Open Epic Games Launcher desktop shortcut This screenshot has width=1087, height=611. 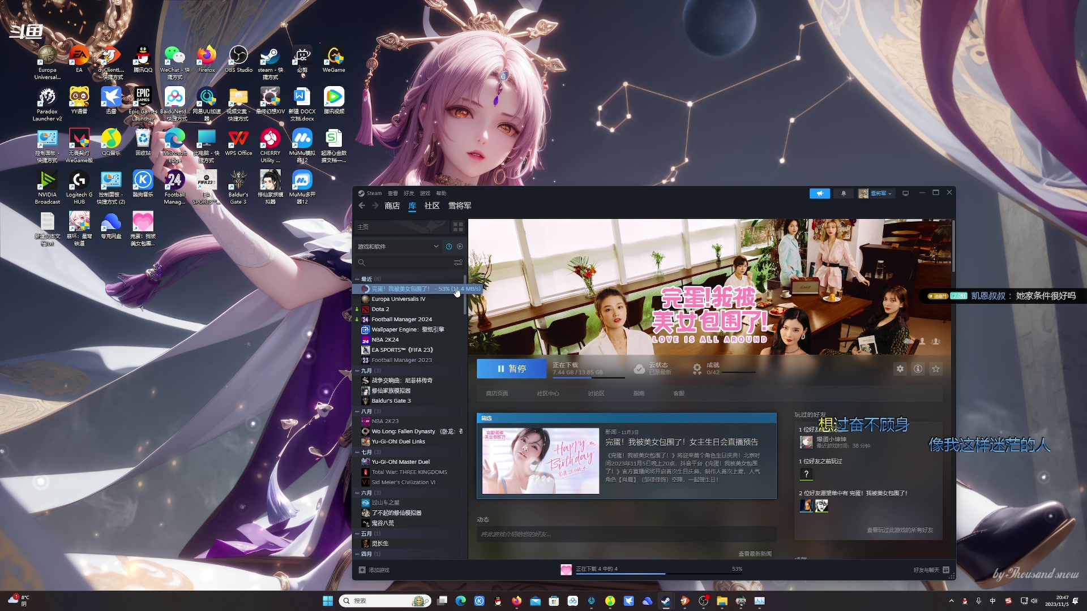click(x=143, y=104)
